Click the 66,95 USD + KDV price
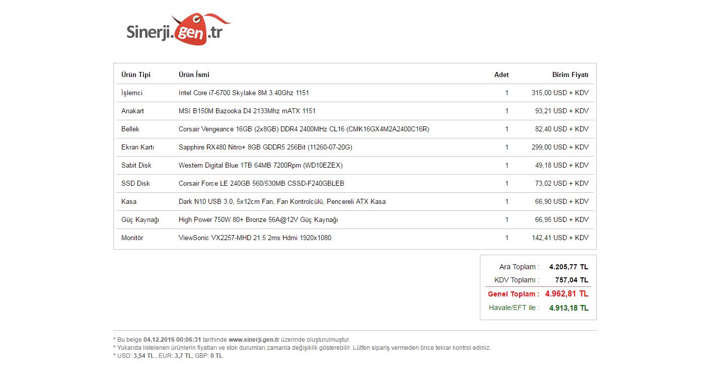717x378 pixels. pos(562,220)
